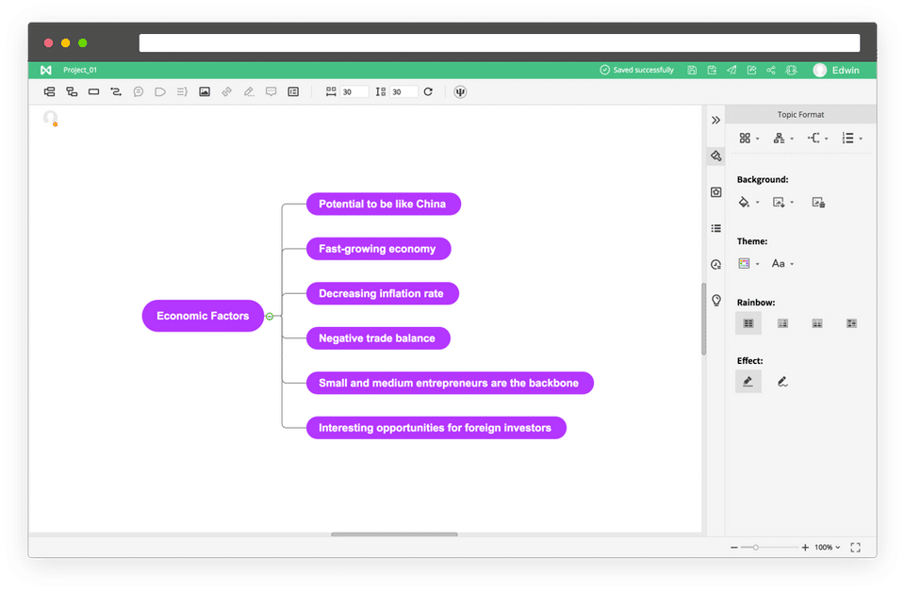Select the second Rainbow style option

pyautogui.click(x=782, y=323)
